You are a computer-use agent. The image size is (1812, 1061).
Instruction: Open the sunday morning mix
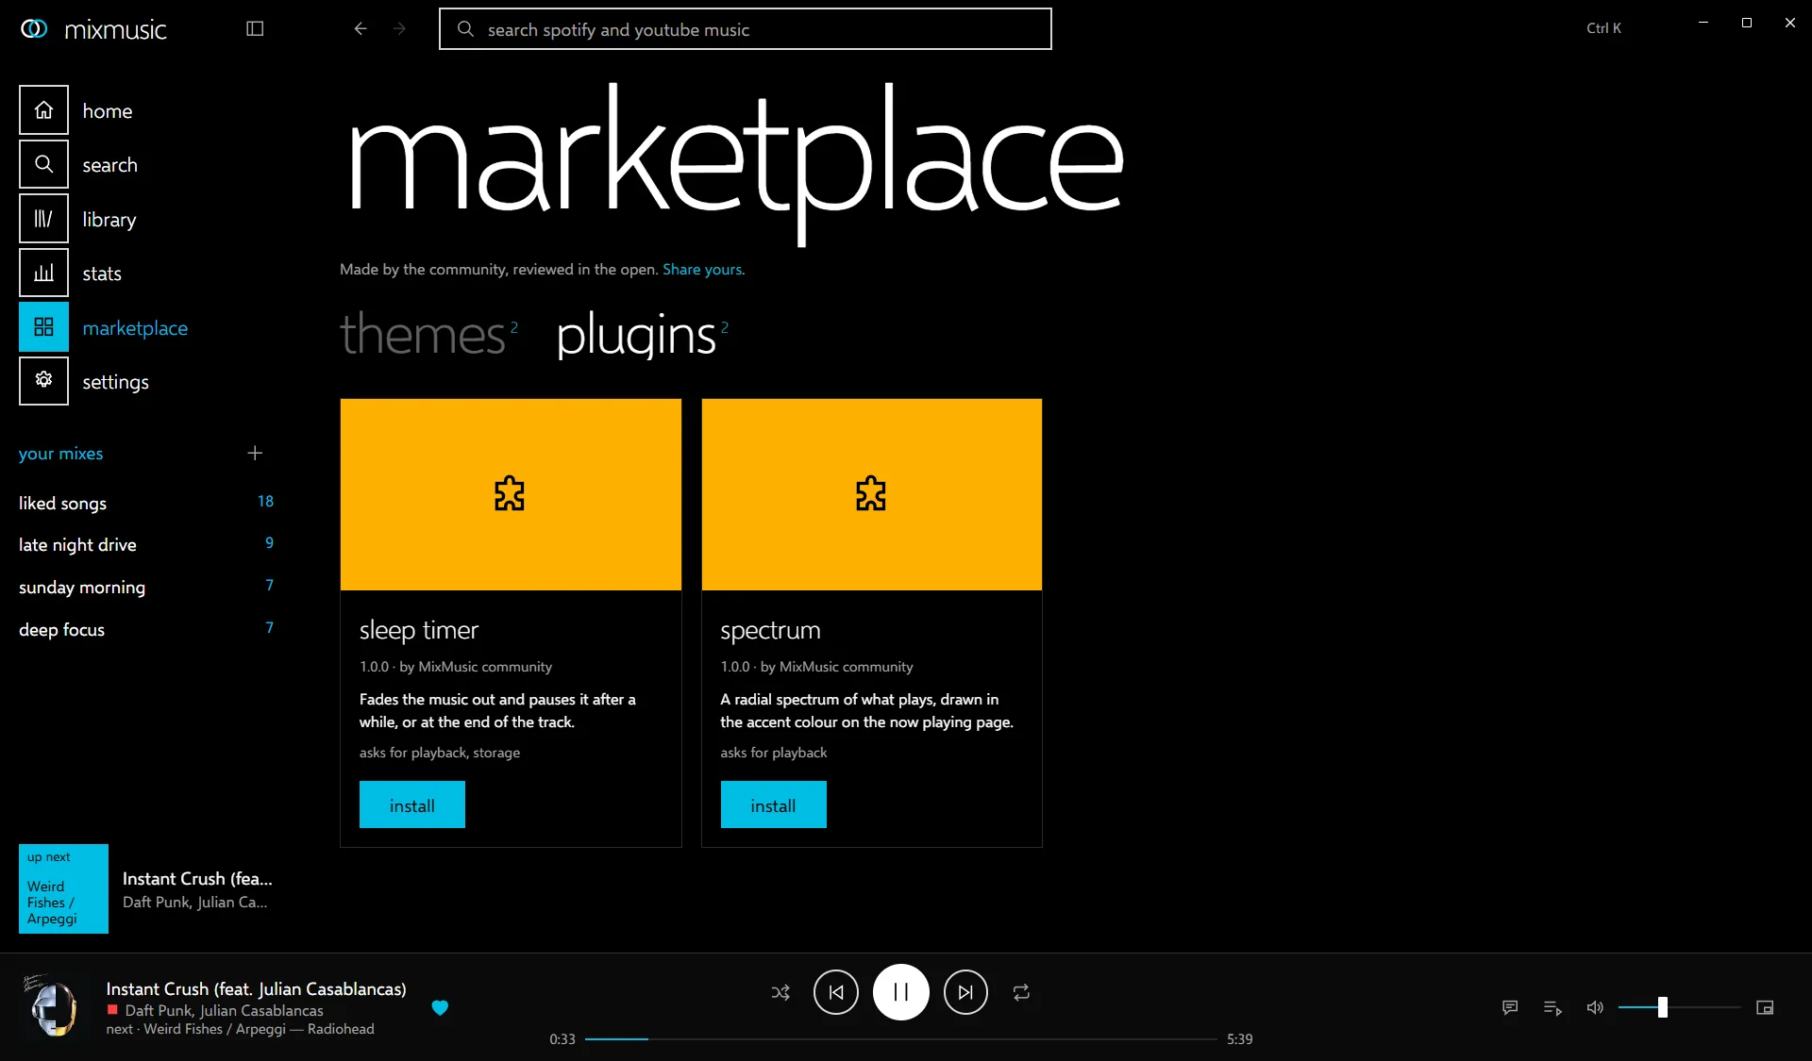(146, 587)
